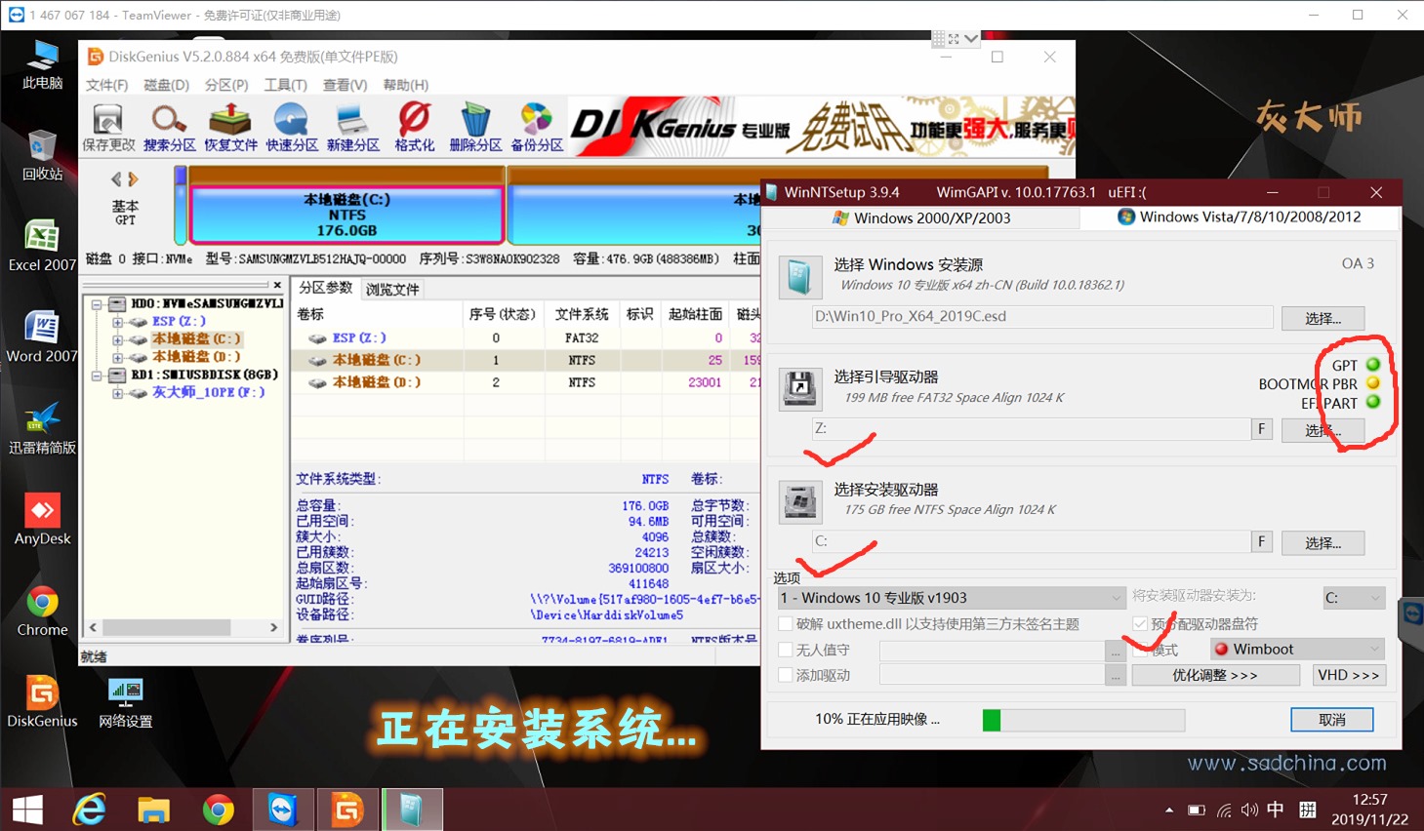The image size is (1424, 831).
Task: Open the VHD >>> options
Action: (1349, 675)
